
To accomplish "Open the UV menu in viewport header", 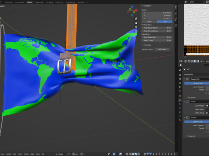I will coord(43,154).
